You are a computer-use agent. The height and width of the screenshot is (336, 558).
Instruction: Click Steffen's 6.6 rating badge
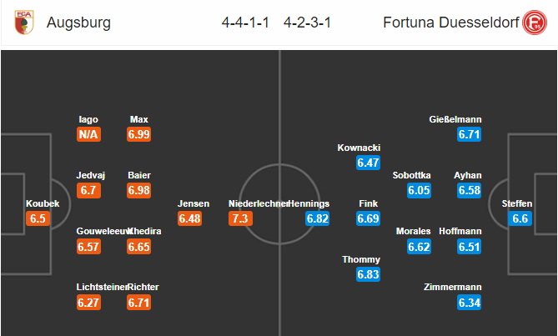tap(520, 218)
